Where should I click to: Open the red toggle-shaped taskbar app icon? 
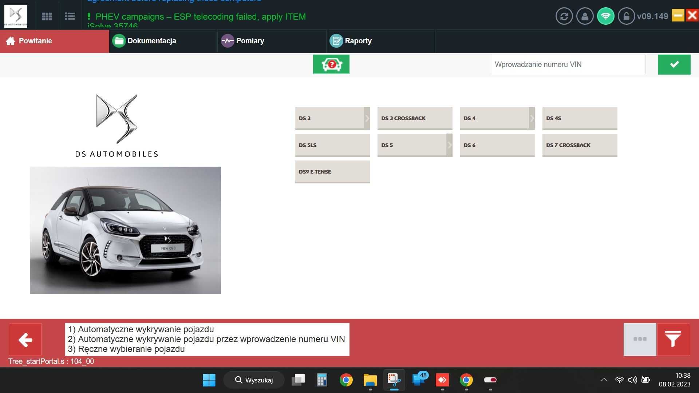[490, 380]
